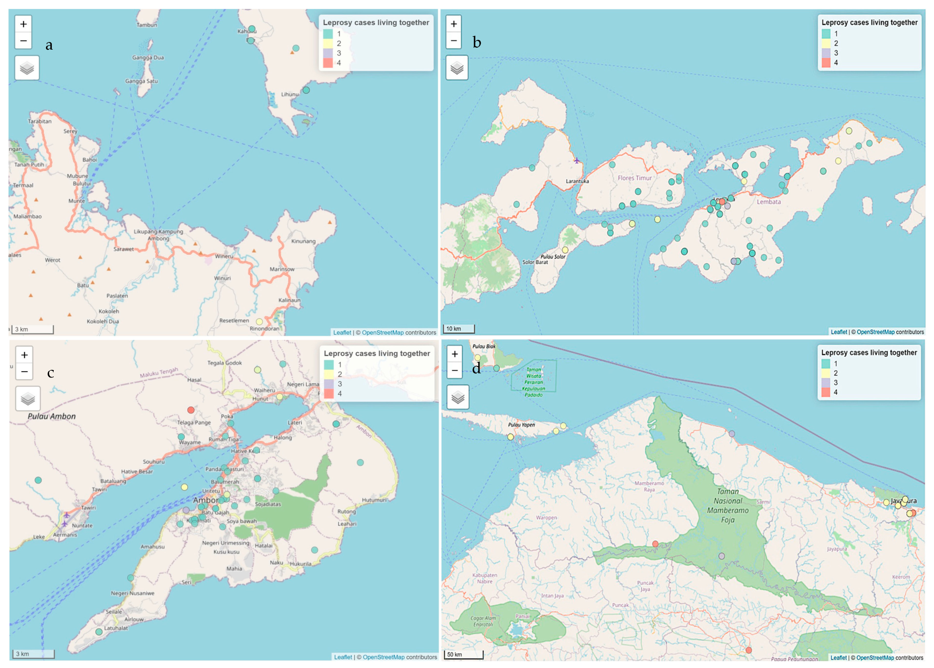
Task: Zoom out on map b
Action: point(453,40)
